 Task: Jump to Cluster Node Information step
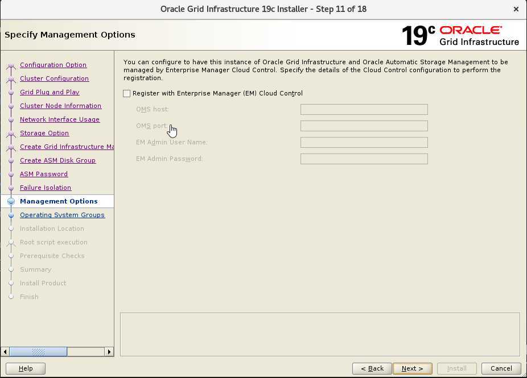coord(60,106)
